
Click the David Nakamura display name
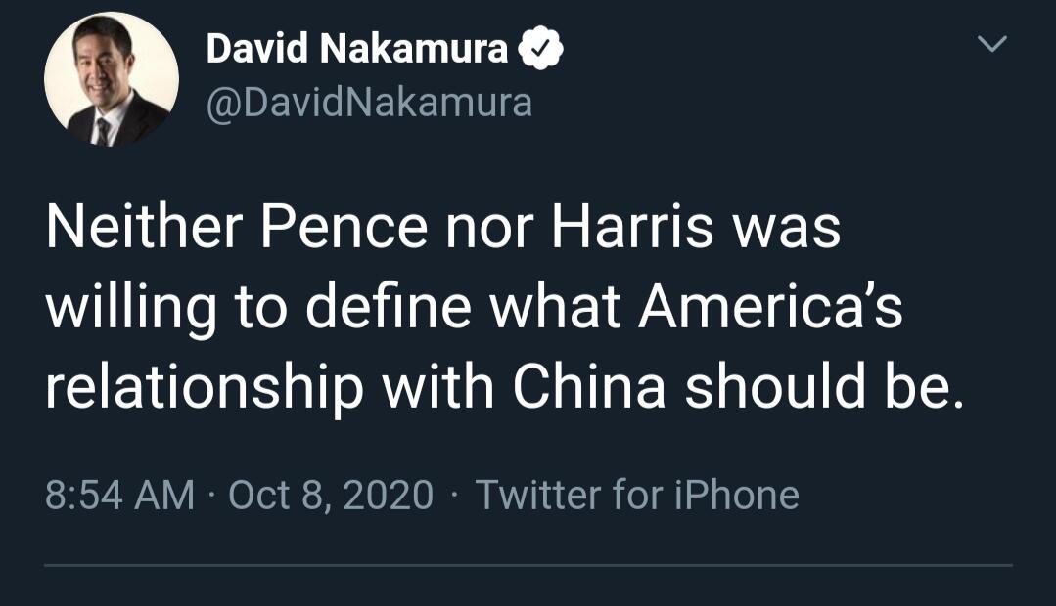pos(356,50)
